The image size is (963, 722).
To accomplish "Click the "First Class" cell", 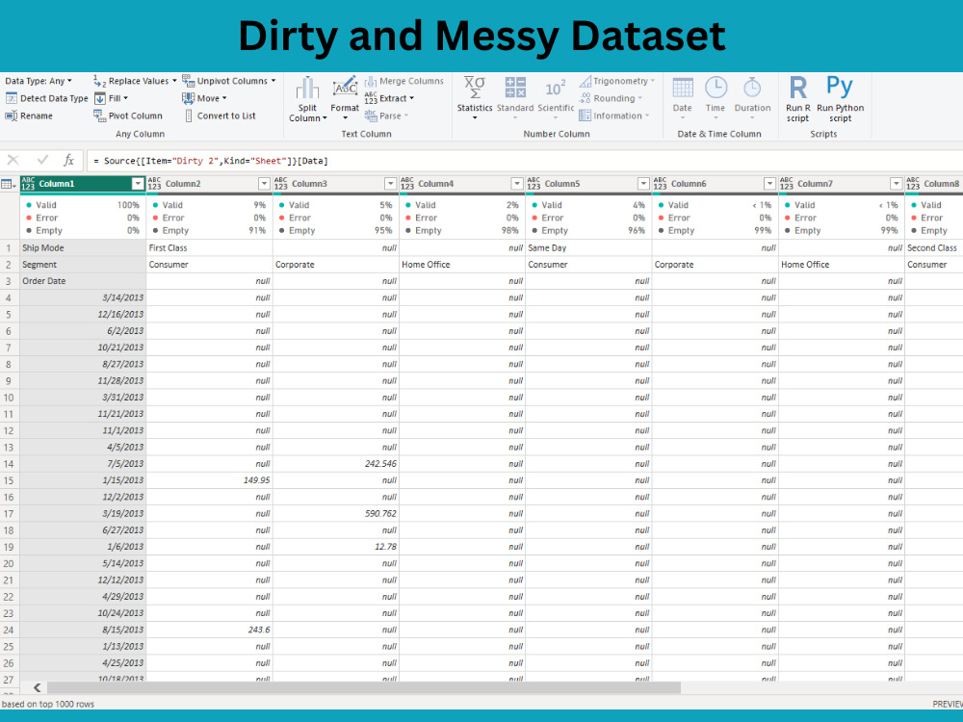I will pos(209,247).
